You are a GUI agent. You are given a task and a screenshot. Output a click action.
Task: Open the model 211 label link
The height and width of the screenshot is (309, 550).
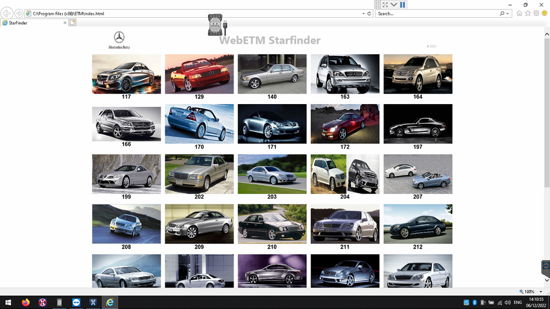(x=345, y=247)
